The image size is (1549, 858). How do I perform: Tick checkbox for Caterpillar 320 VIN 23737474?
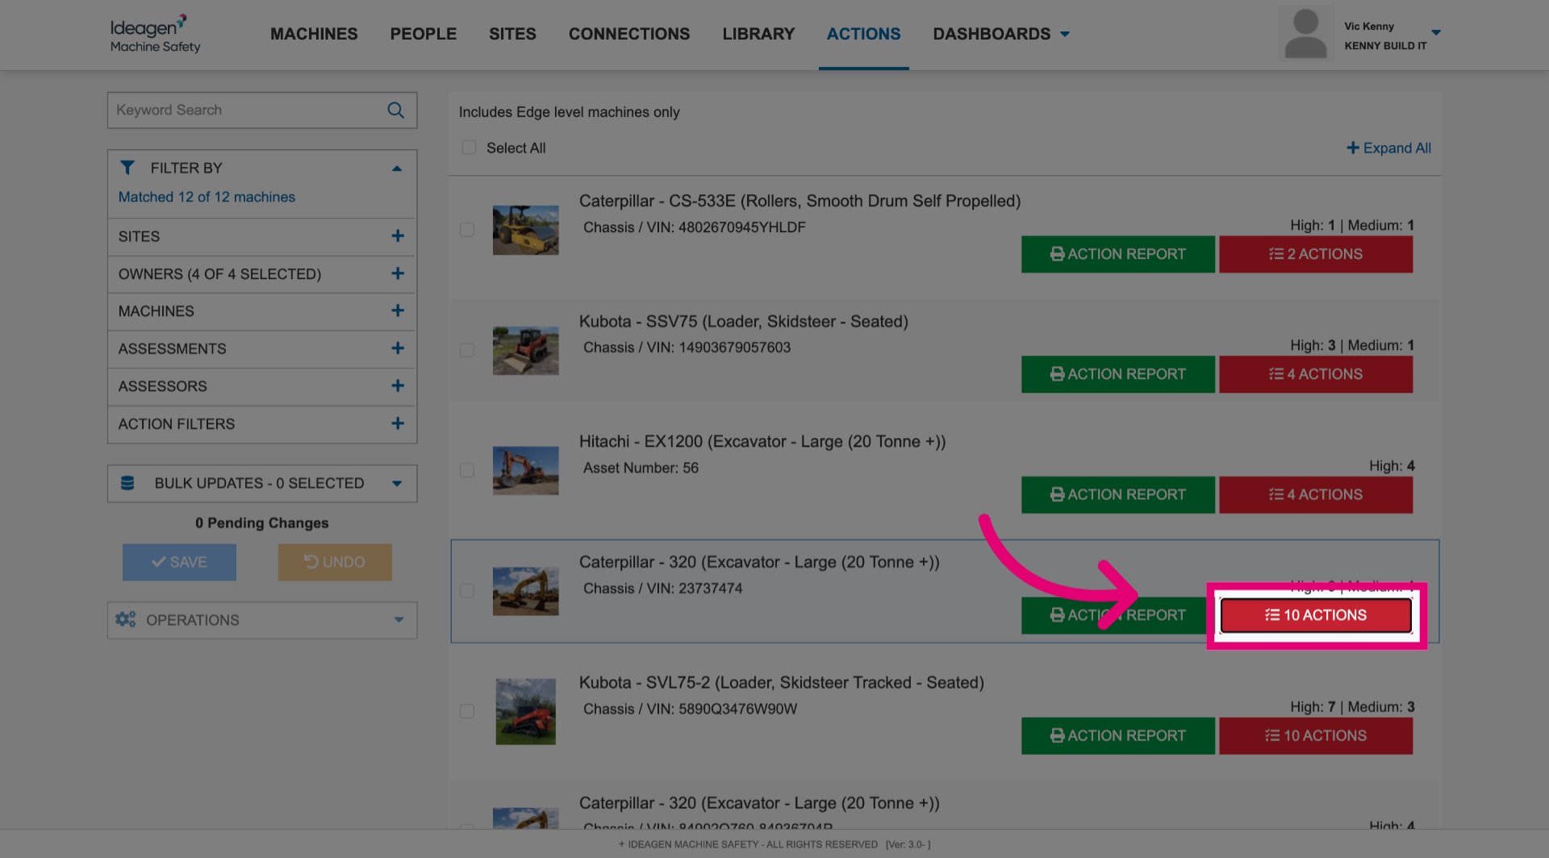pos(467,590)
